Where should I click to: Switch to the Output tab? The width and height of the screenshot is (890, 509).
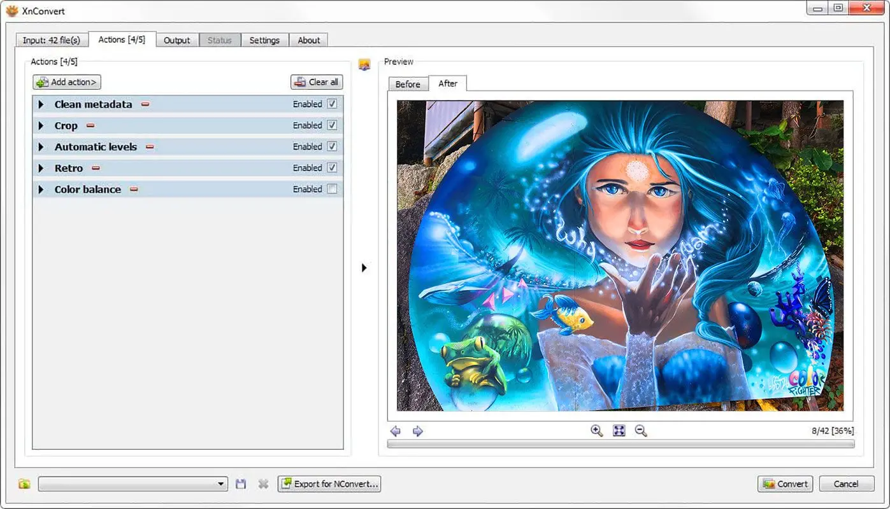point(176,40)
